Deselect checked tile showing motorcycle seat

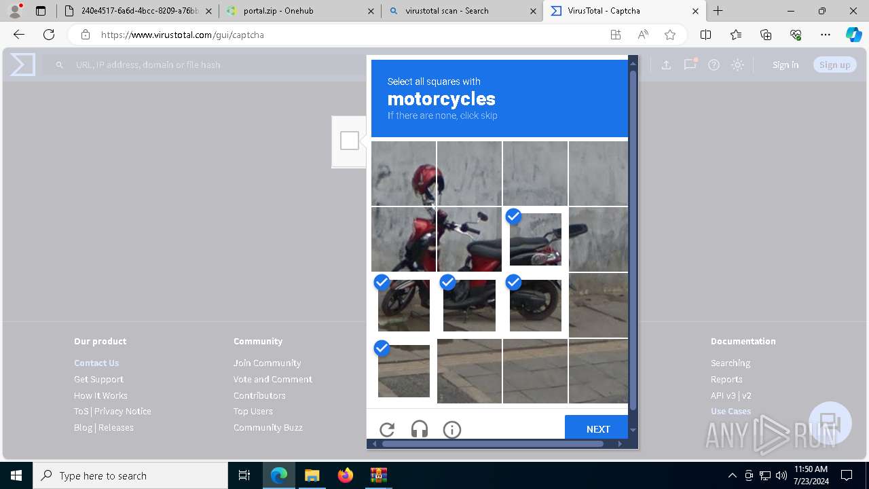(536, 239)
